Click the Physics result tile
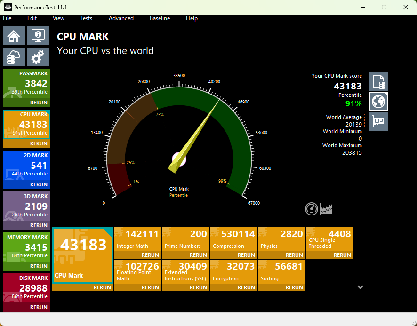The width and height of the screenshot is (417, 326). pos(281,240)
